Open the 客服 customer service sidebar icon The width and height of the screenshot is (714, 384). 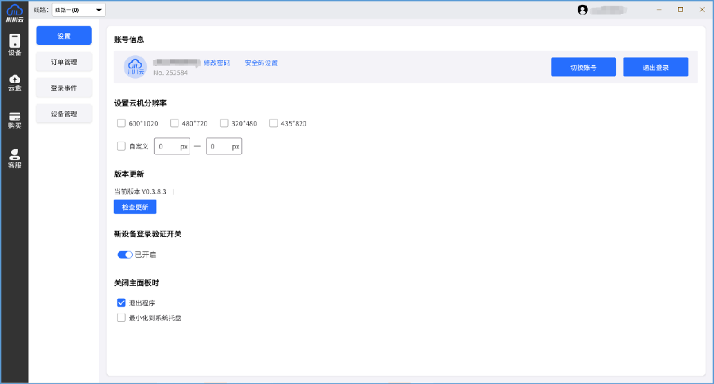(x=14, y=159)
